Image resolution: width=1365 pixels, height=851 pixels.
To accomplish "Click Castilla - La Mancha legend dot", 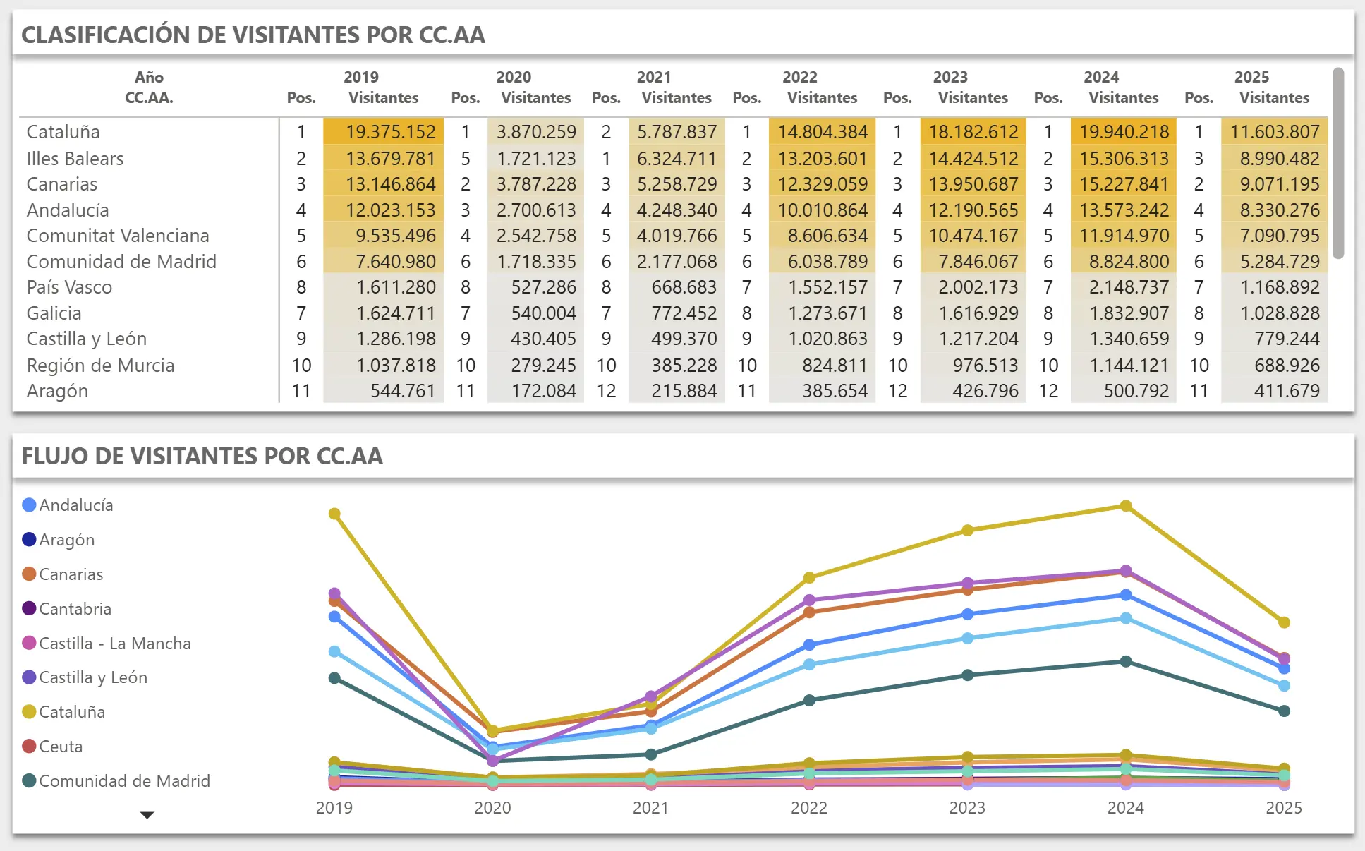I will point(29,644).
